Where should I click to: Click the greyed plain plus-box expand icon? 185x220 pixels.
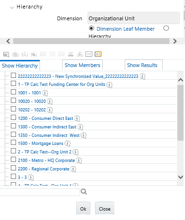click(52, 54)
